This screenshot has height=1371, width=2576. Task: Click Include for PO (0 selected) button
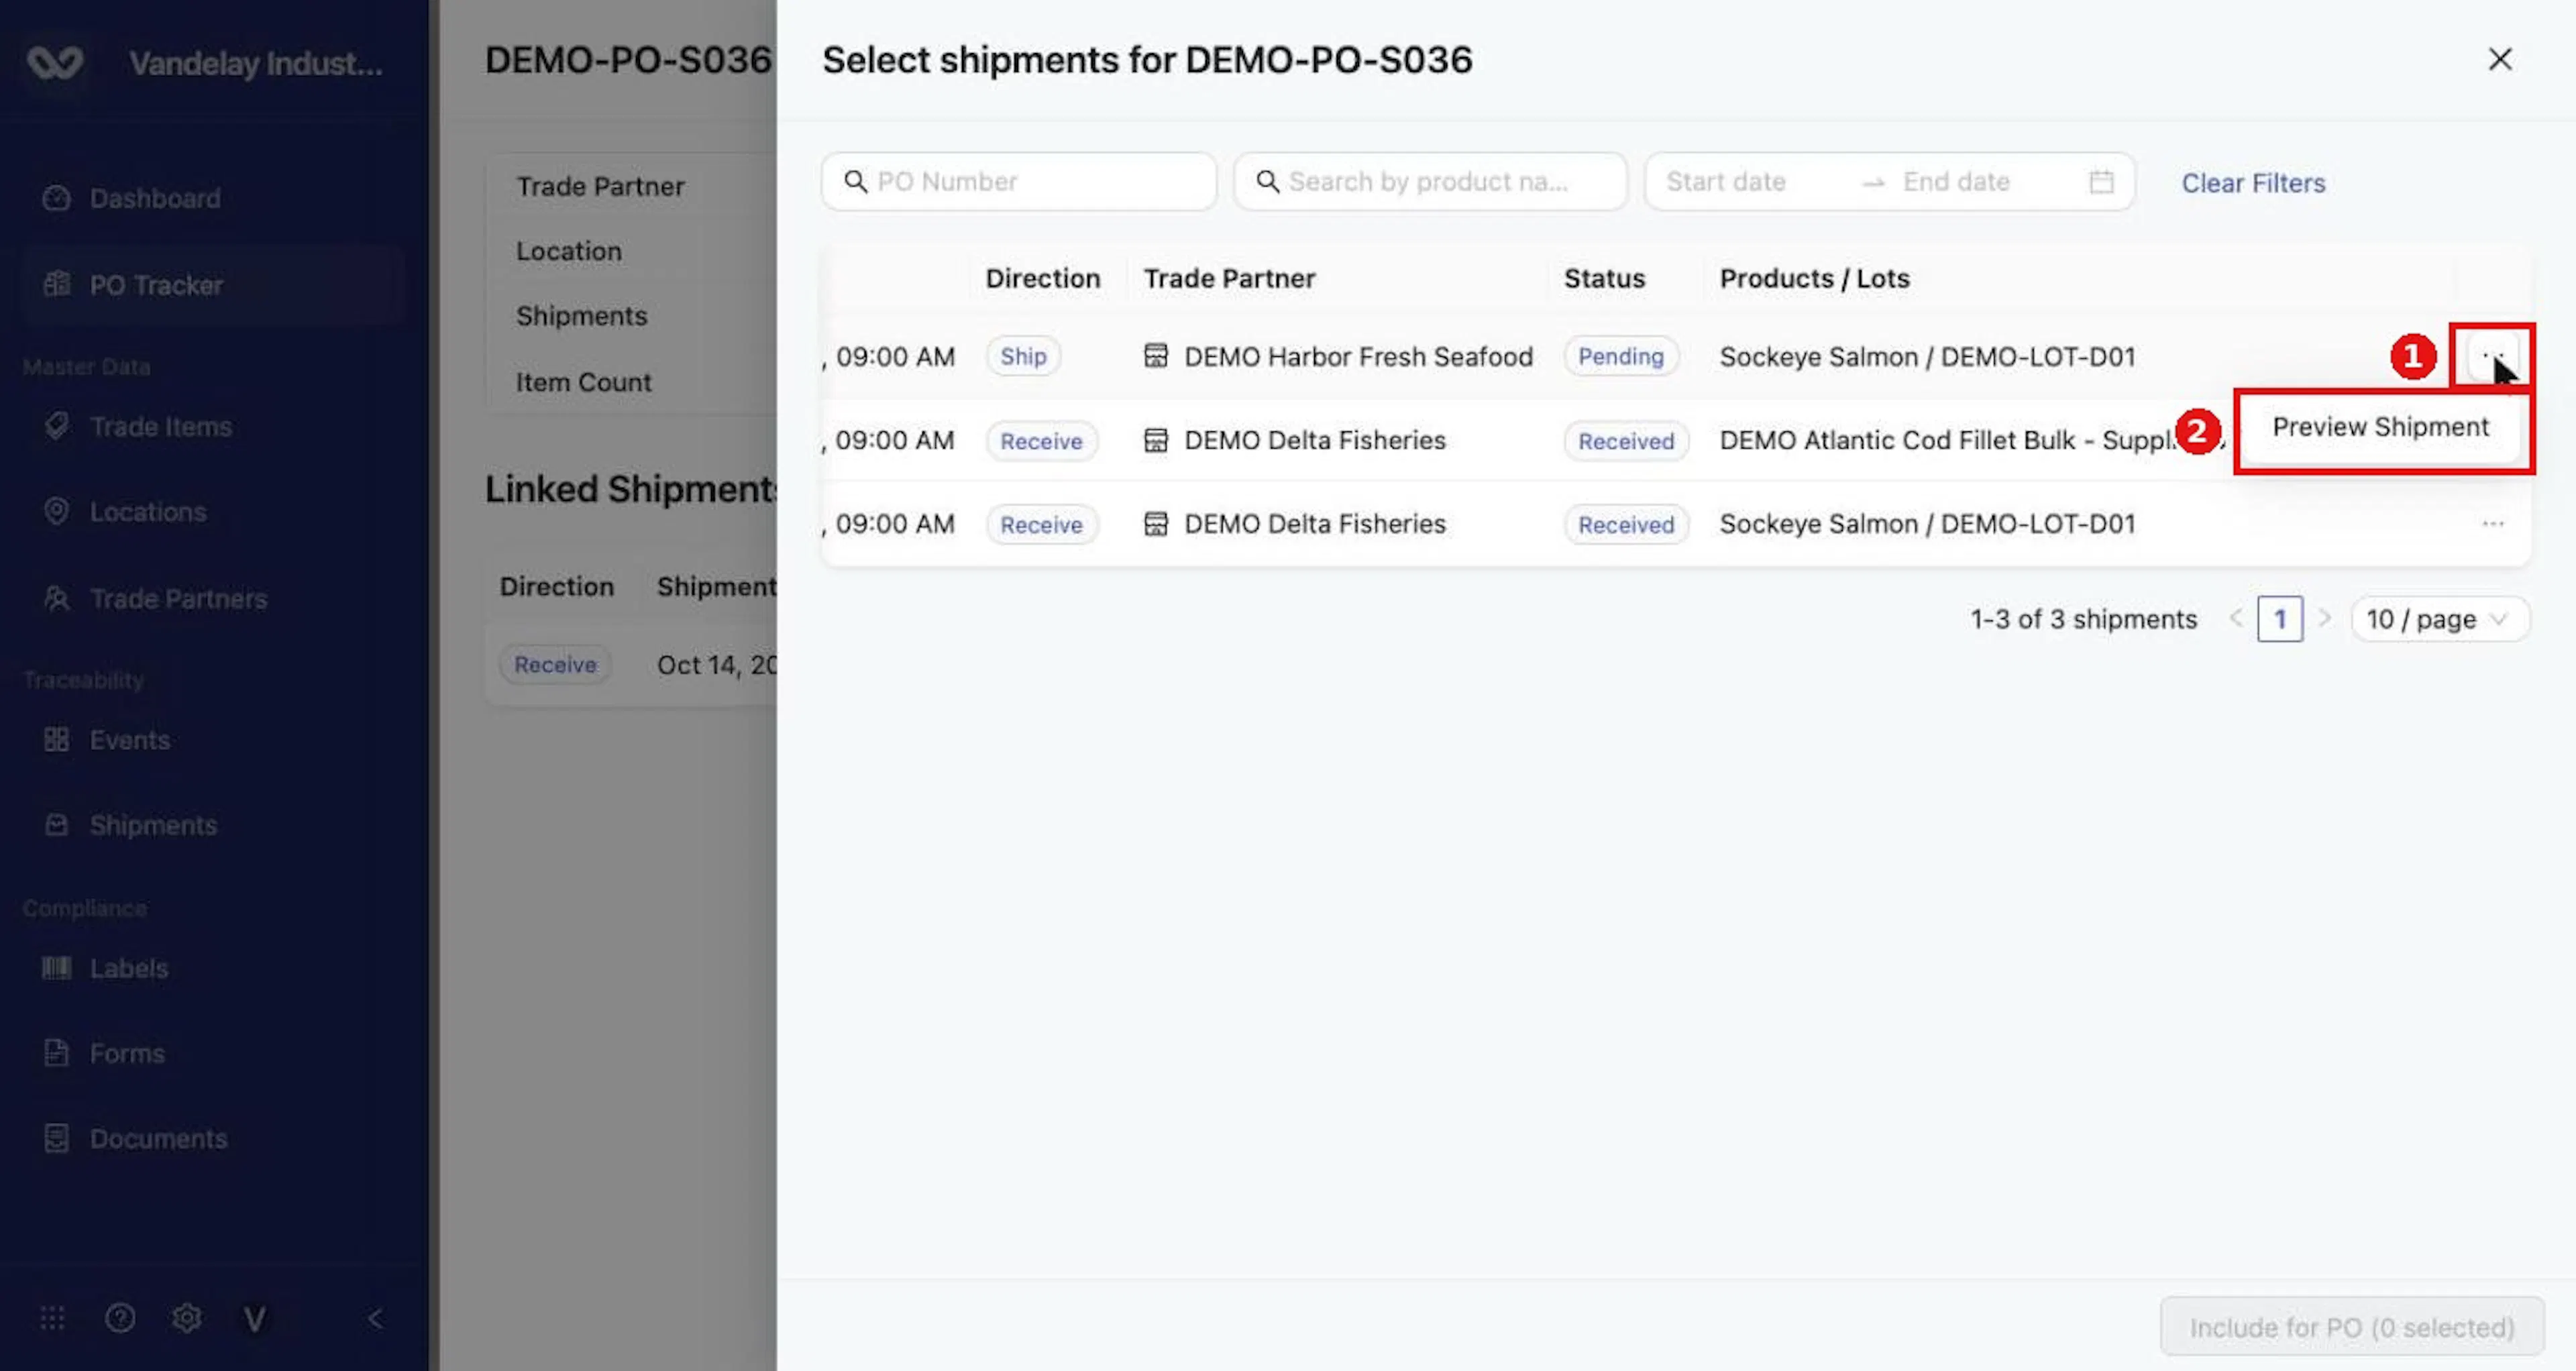[x=2351, y=1327]
